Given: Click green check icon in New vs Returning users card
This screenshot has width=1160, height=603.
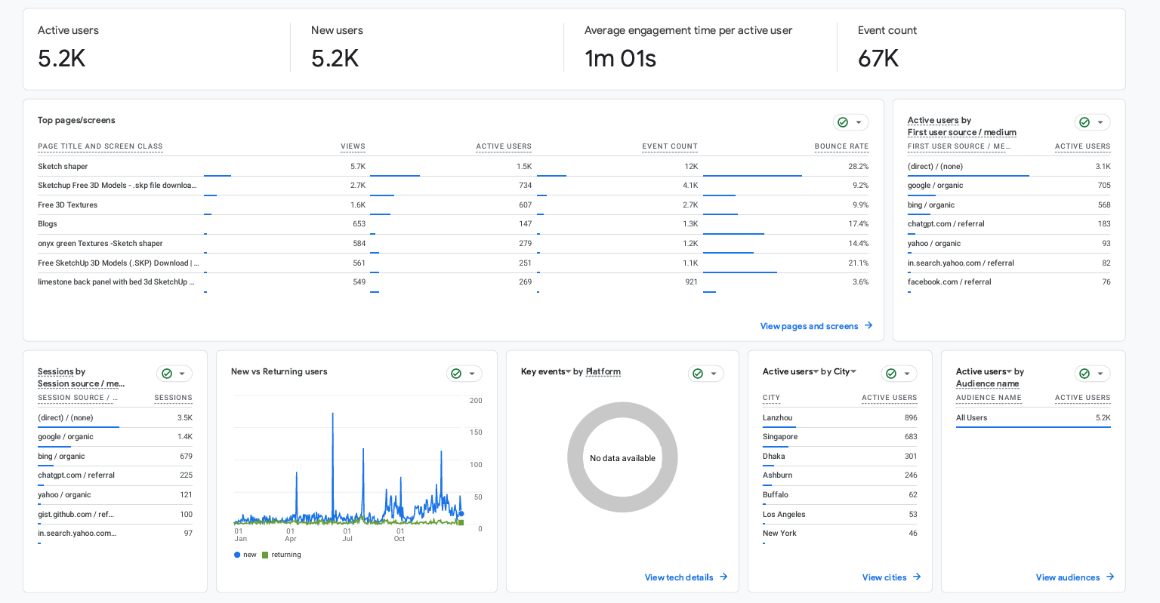Looking at the screenshot, I should click(x=456, y=374).
